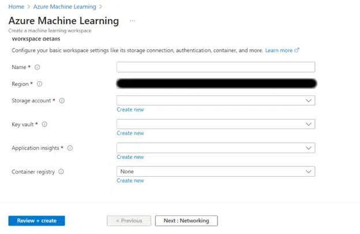This screenshot has width=360, height=234.
Task: Click the Key vault info icon
Action: [44, 124]
